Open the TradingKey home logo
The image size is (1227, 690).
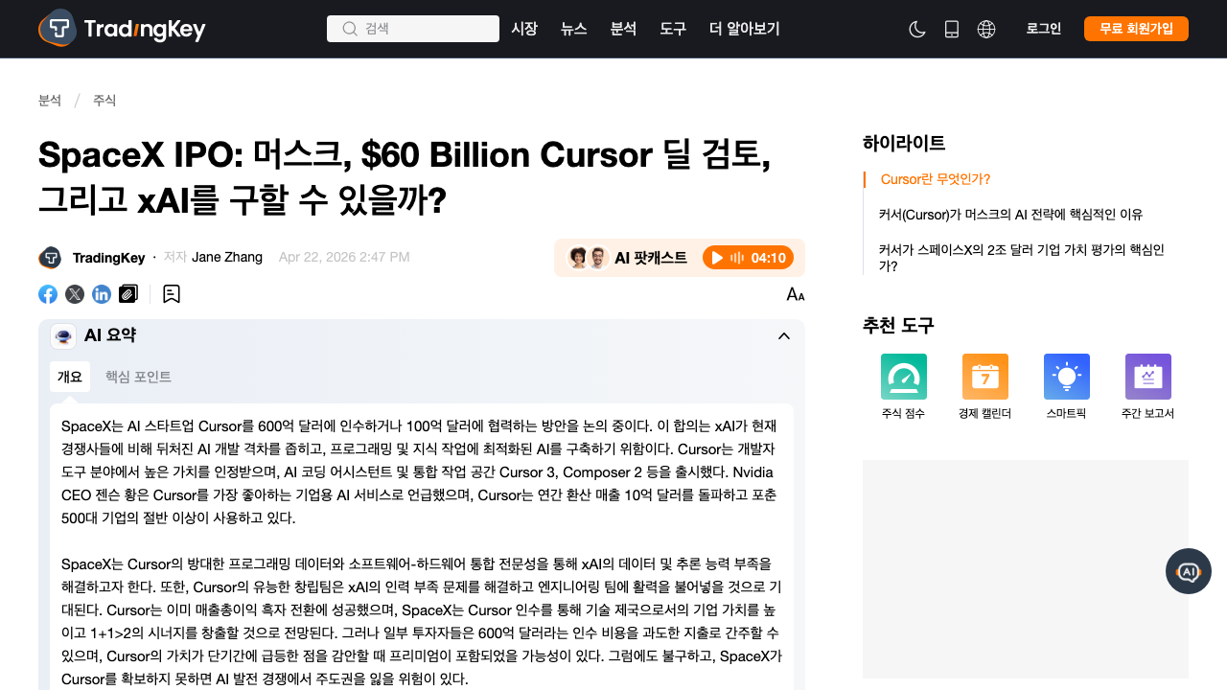pyautogui.click(x=122, y=29)
